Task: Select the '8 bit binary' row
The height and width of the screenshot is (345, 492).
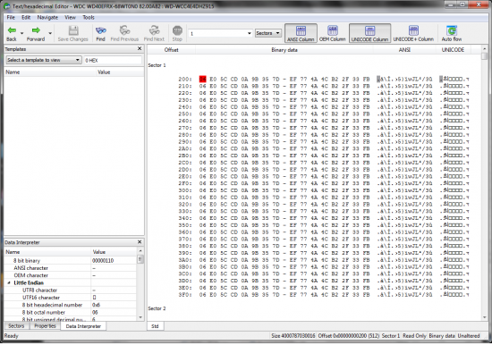Action: (x=71, y=261)
